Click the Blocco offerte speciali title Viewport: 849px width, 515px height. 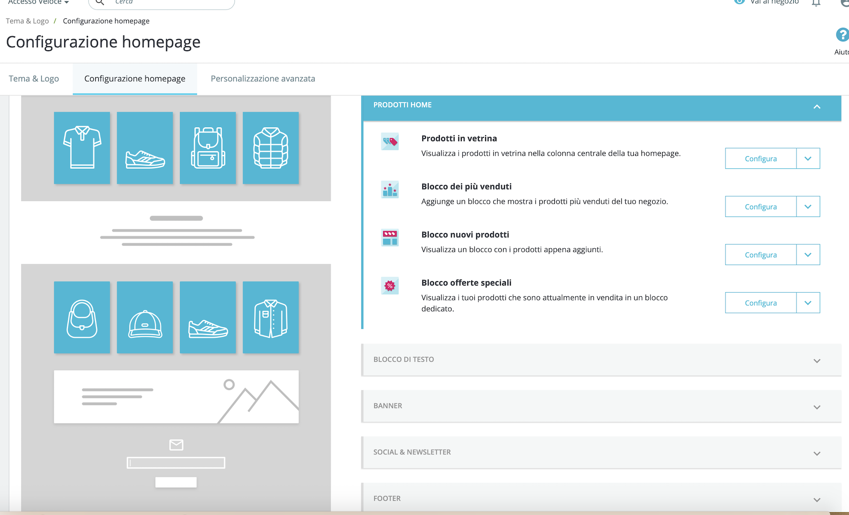466,282
